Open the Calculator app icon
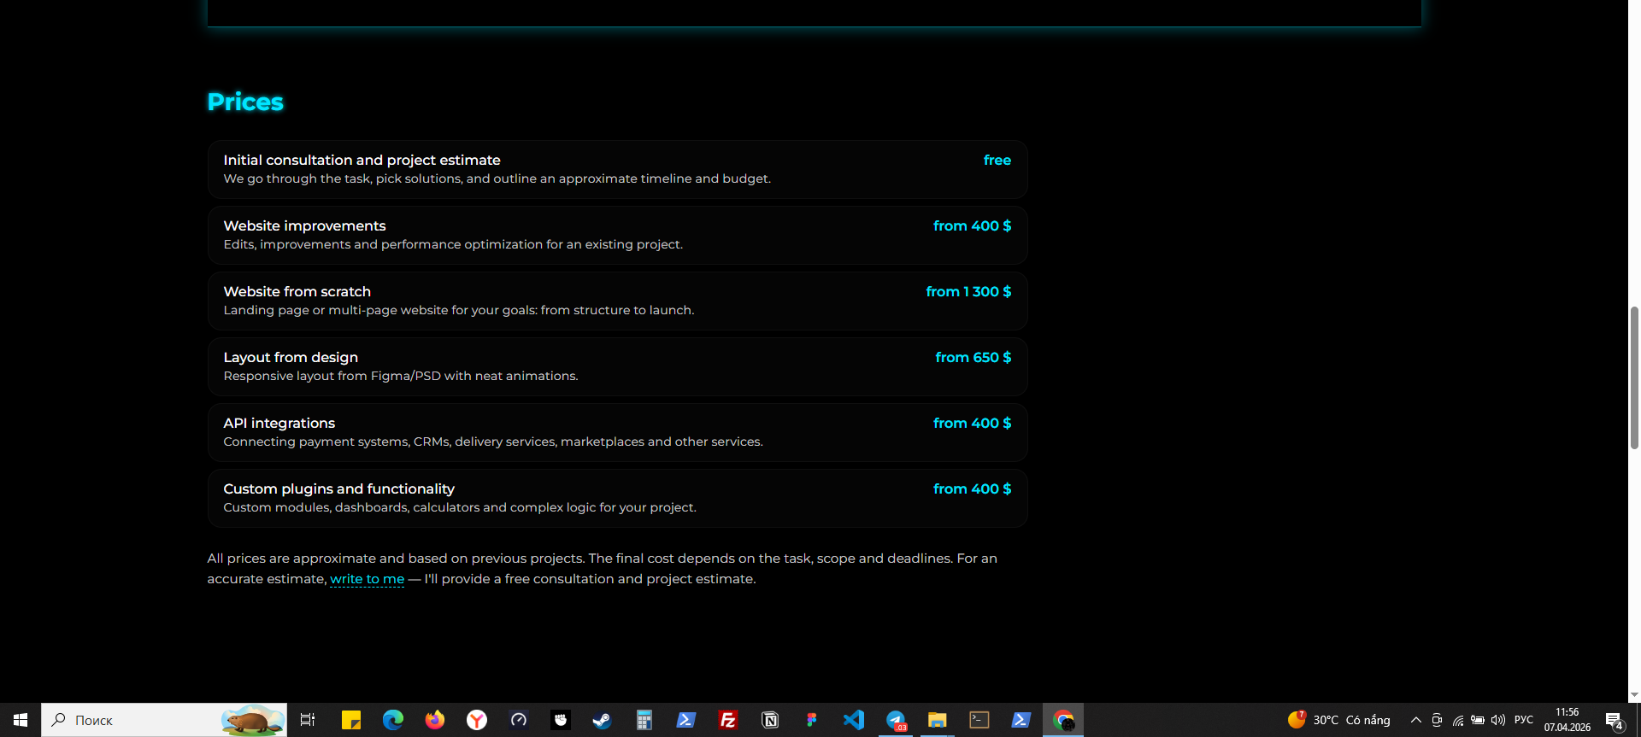The width and height of the screenshot is (1641, 737). (x=644, y=720)
